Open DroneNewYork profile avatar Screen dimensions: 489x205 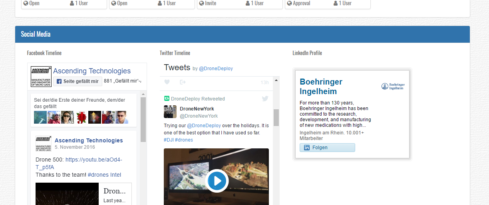(x=170, y=112)
